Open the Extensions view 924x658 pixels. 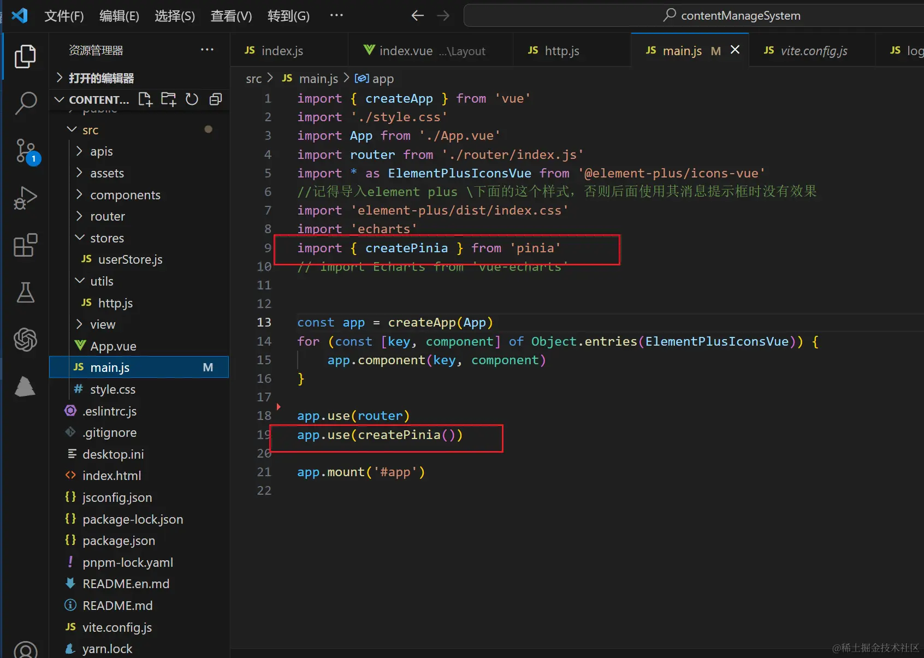(25, 245)
